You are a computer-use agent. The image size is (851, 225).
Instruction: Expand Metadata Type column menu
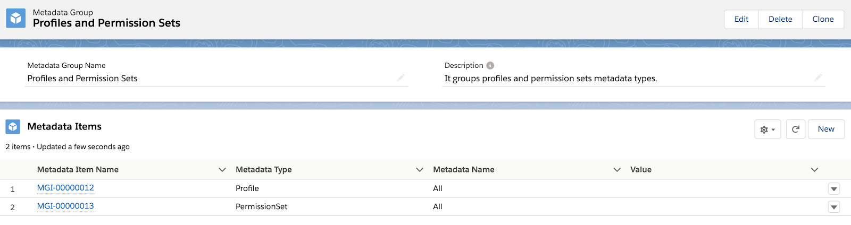tap(420, 170)
